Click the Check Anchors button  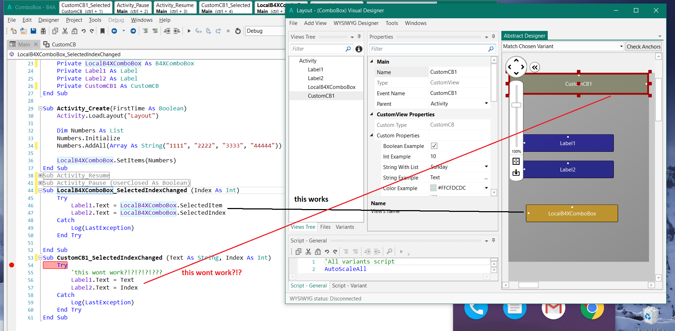(643, 46)
